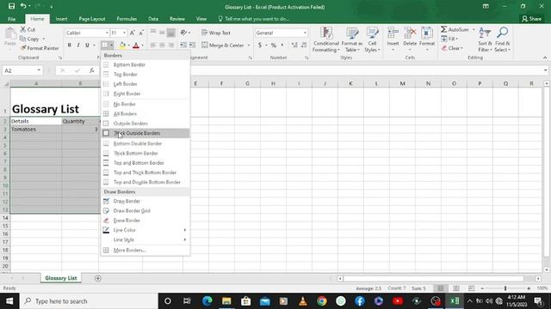Decrease font size icon
The image size is (551, 309).
(141, 33)
